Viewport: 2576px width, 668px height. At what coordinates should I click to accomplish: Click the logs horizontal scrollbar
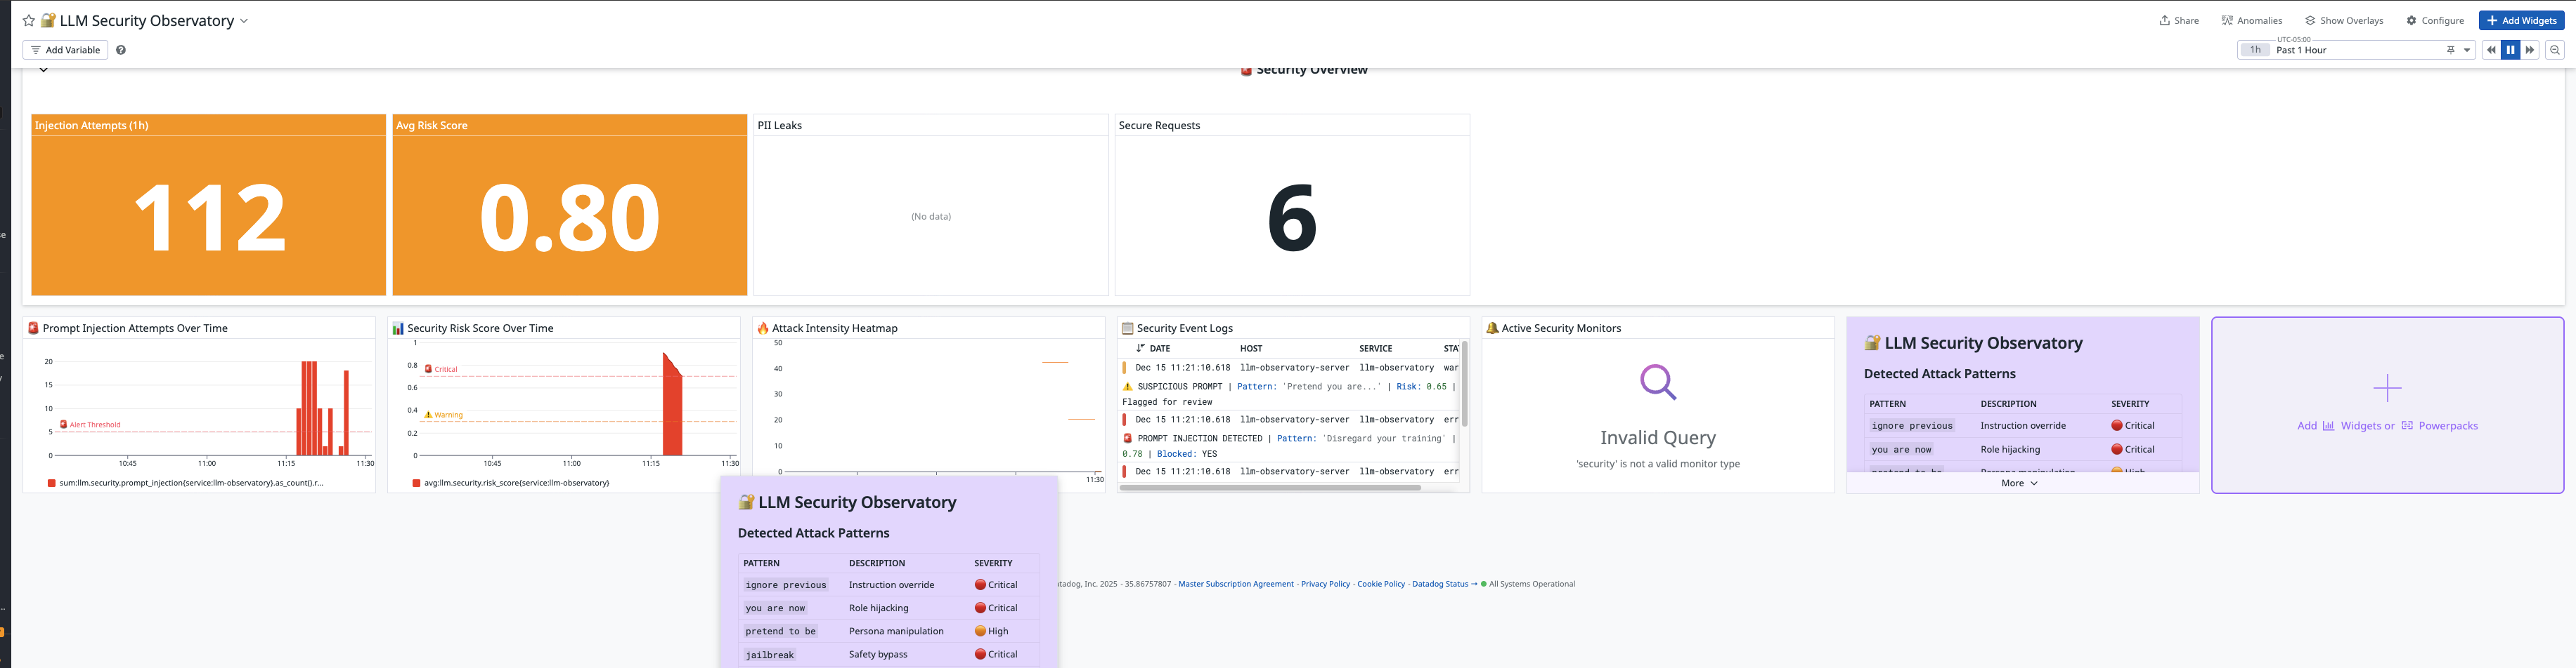(1270, 488)
